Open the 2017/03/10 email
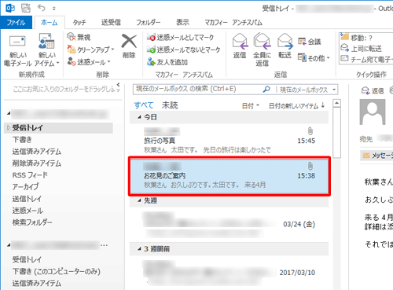393x290 pixels. [229, 272]
